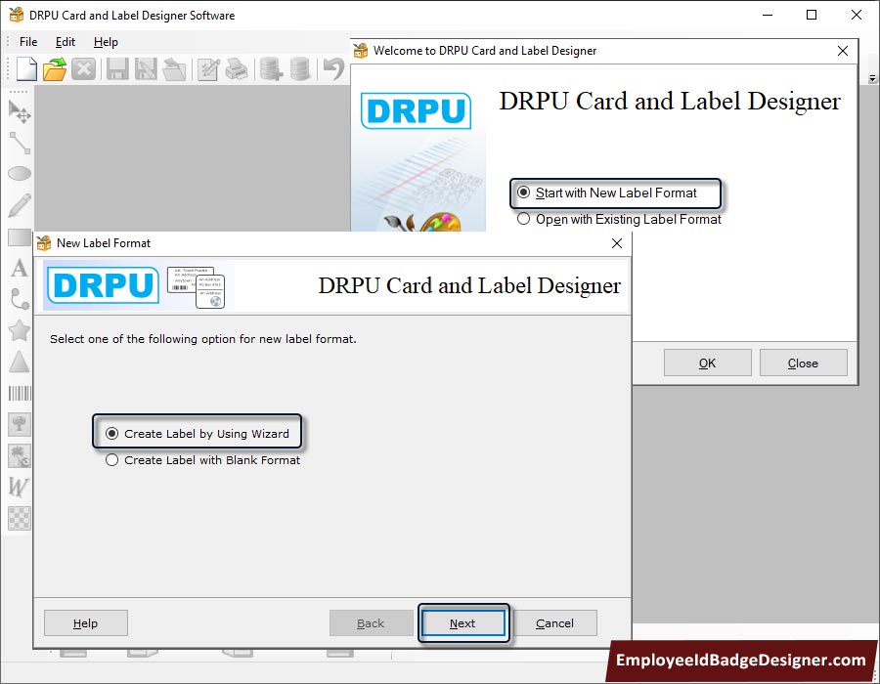
Task: Click the Print toolbar icon
Action: coord(237,69)
